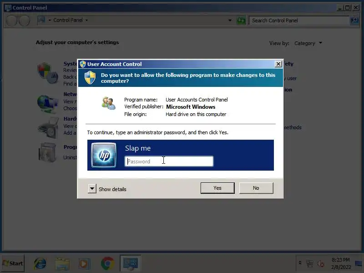The width and height of the screenshot is (364, 273).
Task: Click the No button in UAC dialog
Action: click(x=256, y=188)
